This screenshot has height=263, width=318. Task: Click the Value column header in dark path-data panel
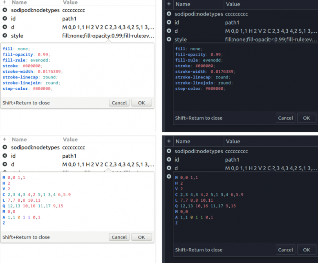(x=233, y=141)
